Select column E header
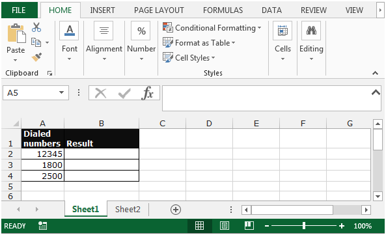This screenshot has width=386, height=235. coord(256,123)
